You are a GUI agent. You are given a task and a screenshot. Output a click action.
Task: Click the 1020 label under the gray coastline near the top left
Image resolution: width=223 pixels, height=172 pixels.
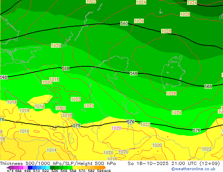[x=56, y=45]
